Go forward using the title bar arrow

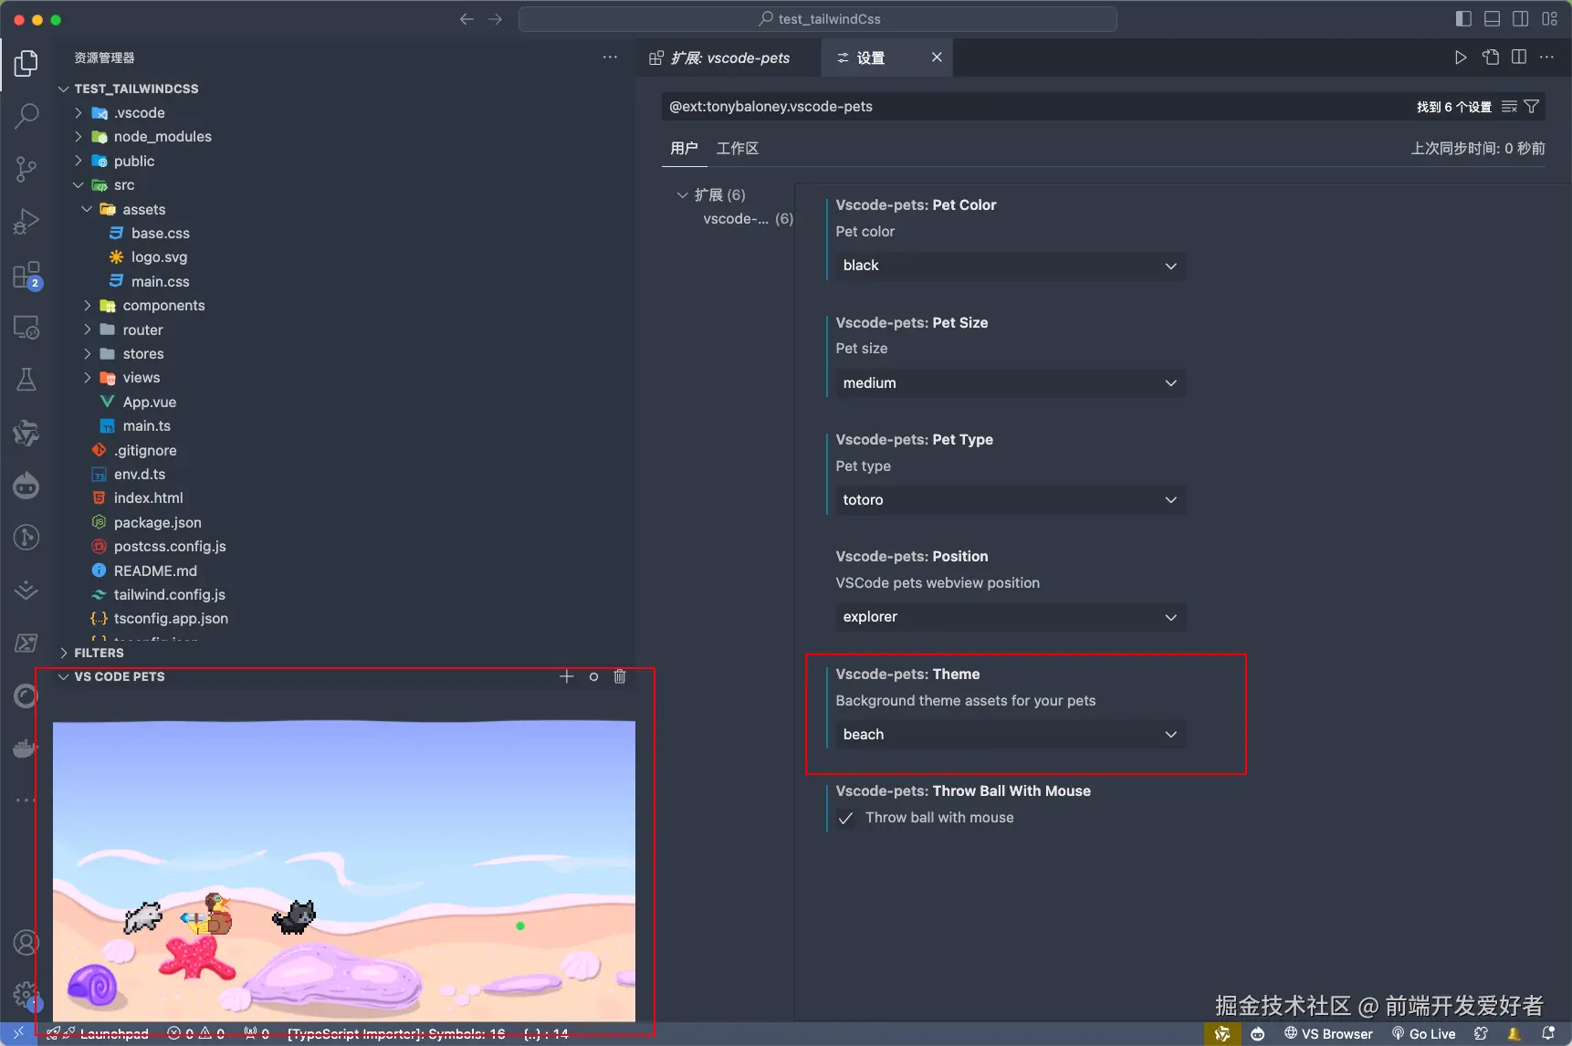click(x=496, y=19)
